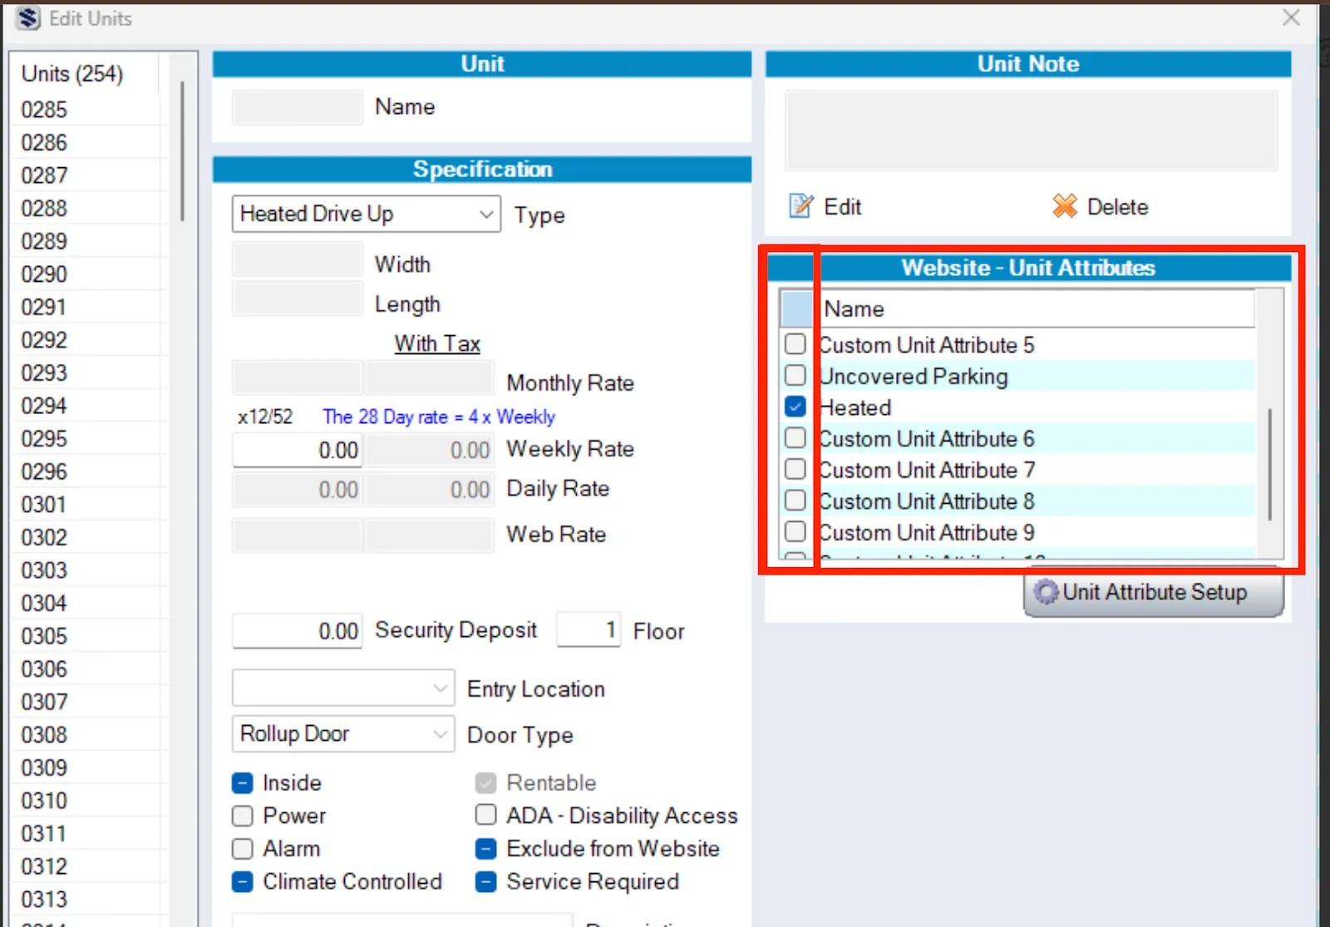This screenshot has width=1330, height=927.
Task: Click the Length input field
Action: coord(298,298)
